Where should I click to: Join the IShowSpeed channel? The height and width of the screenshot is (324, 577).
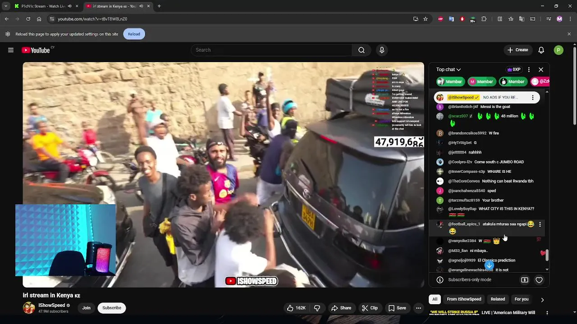tap(86, 308)
